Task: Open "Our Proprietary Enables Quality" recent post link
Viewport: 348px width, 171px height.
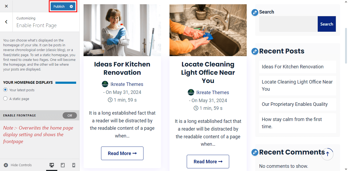Action: coord(295,104)
